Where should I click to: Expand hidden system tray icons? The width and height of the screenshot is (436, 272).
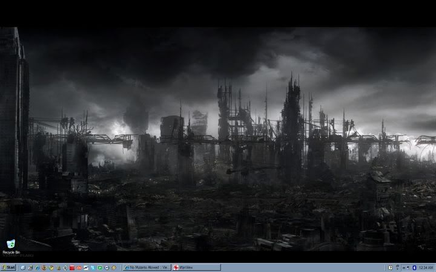coord(404,268)
